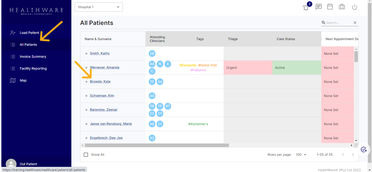Click the floating task check icon

[x=364, y=150]
